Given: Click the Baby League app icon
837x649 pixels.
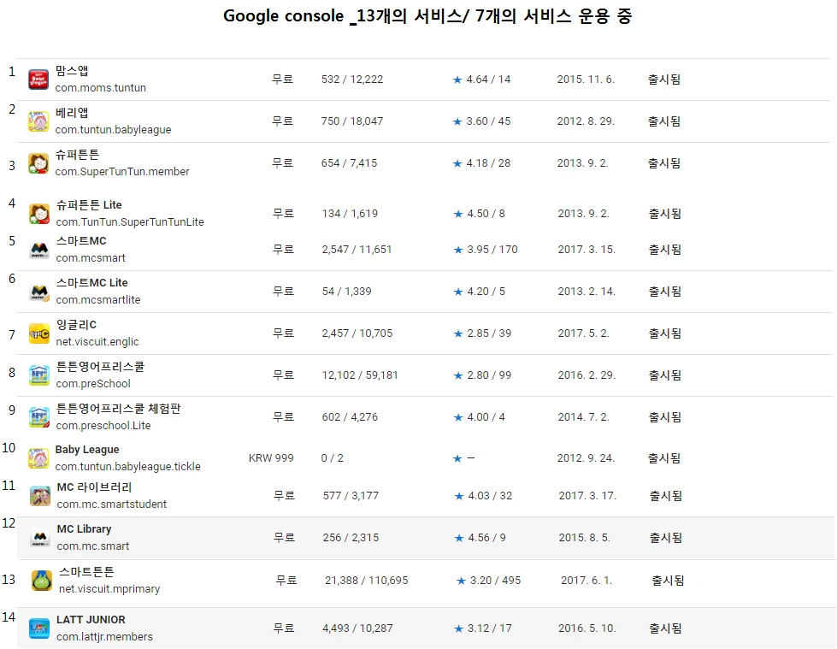Looking at the screenshot, I should click(x=38, y=458).
